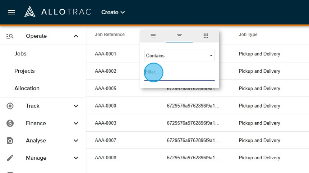309x173 pixels.
Task: Click into the Filter text field
Action: tap(179, 72)
